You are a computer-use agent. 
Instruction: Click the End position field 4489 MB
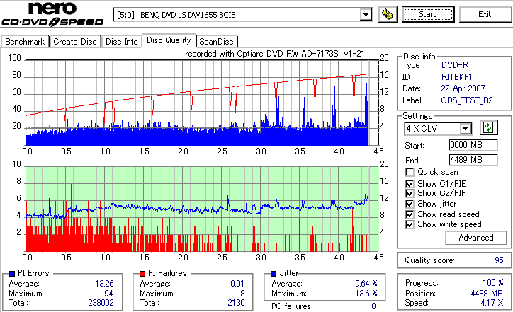(x=473, y=160)
